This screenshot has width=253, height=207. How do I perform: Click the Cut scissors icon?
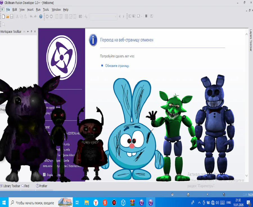[17, 17]
